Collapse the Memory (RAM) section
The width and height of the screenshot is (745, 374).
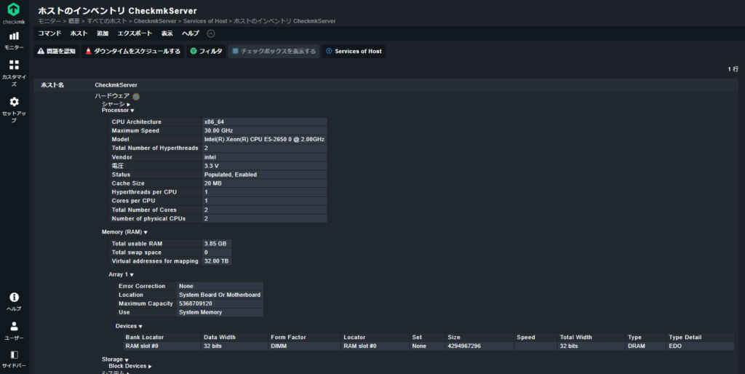(124, 232)
